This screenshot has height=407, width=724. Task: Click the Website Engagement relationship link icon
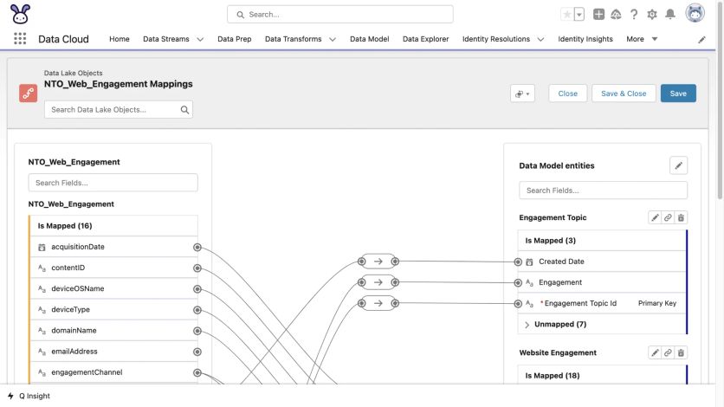668,353
